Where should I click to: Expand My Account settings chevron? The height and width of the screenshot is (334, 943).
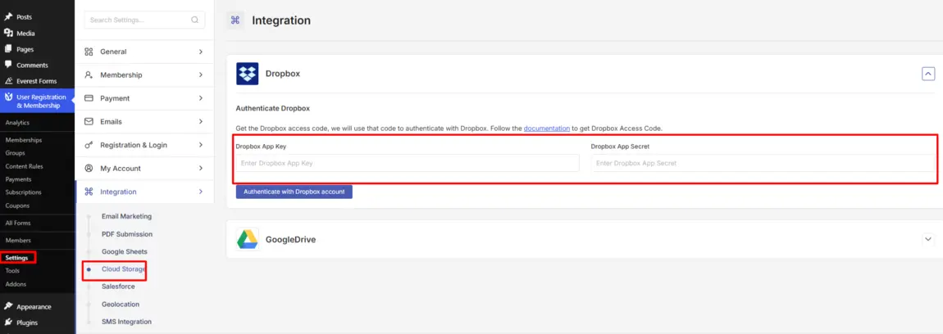(x=201, y=168)
